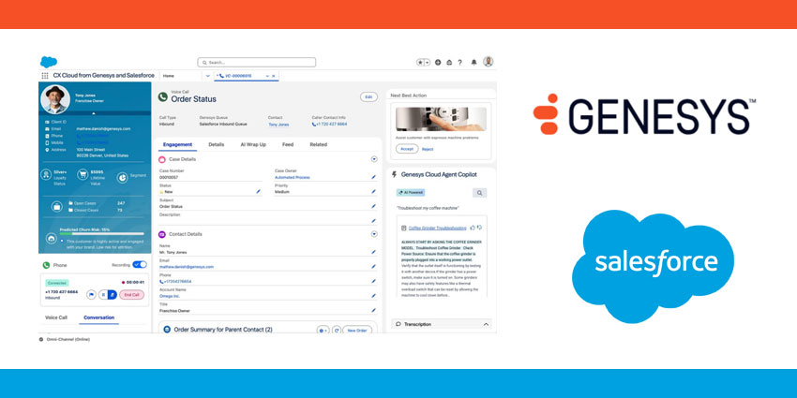Edit the Priority field pencil

click(x=373, y=192)
